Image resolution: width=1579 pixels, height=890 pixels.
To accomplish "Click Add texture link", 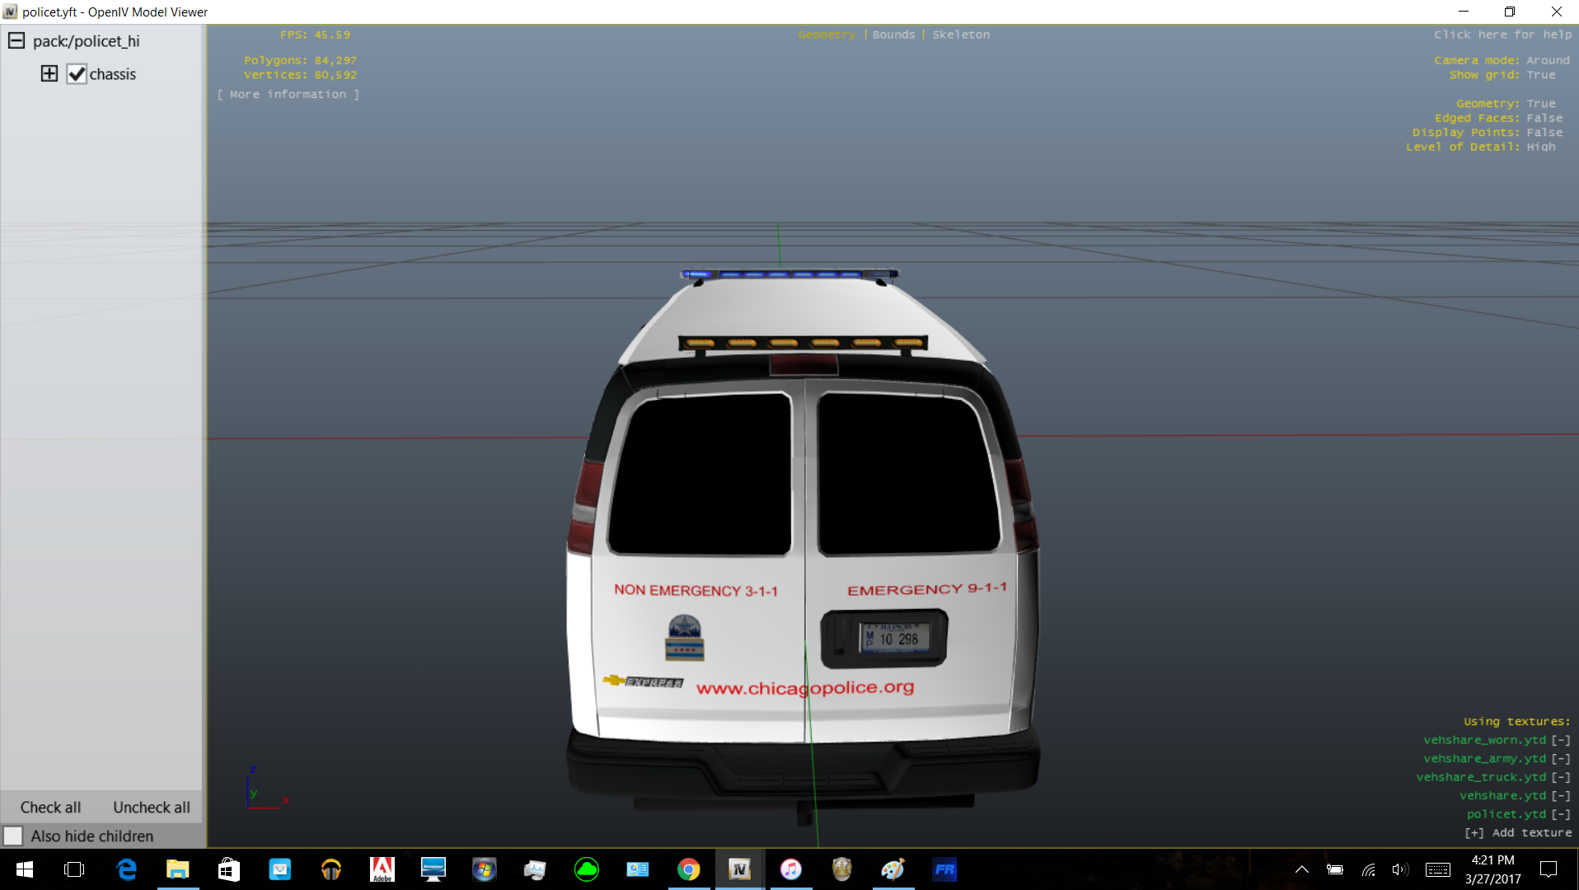I will point(1518,833).
